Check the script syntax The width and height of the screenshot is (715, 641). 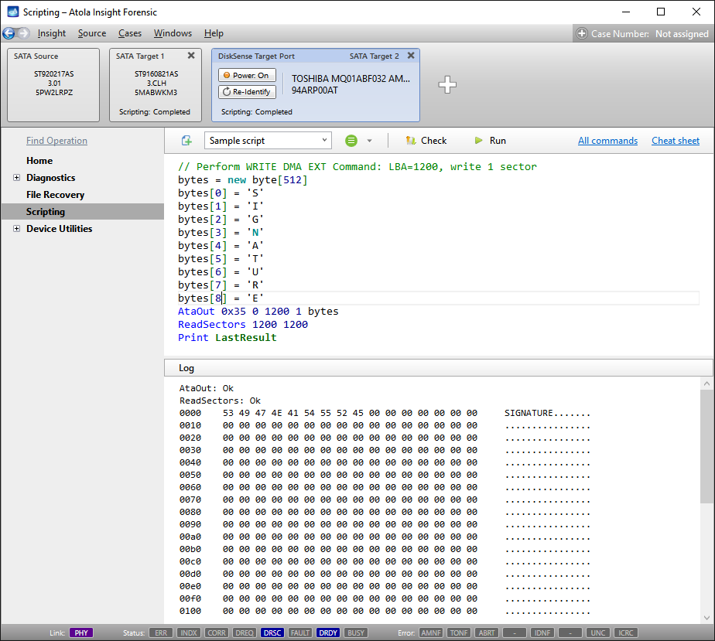[426, 140]
